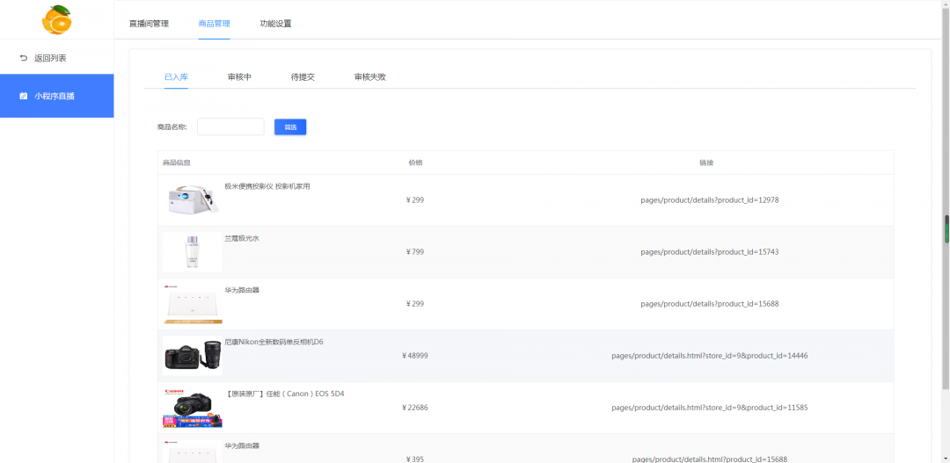This screenshot has width=950, height=463.
Task: Focus the 商品名称 search input field
Action: [230, 127]
